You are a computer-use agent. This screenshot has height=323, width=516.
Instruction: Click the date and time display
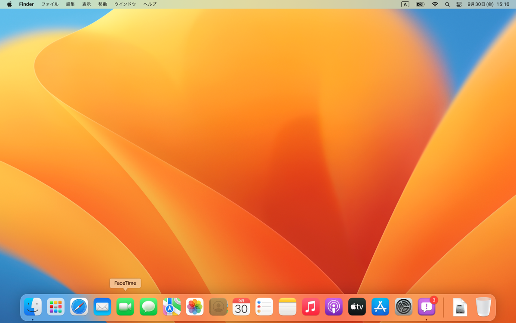pos(488,4)
